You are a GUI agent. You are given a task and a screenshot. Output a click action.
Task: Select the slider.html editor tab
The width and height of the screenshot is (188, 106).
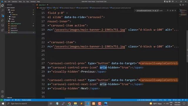click(42, 5)
